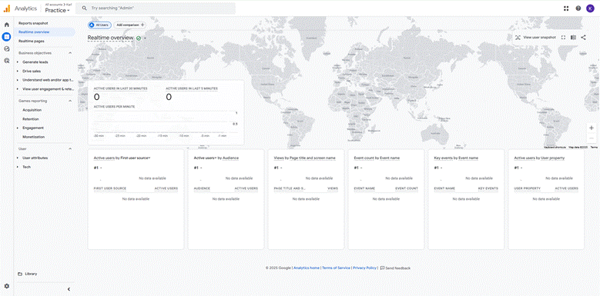This screenshot has height=296, width=600.
Task: Expand View user engagement & retention
Action: (18, 89)
